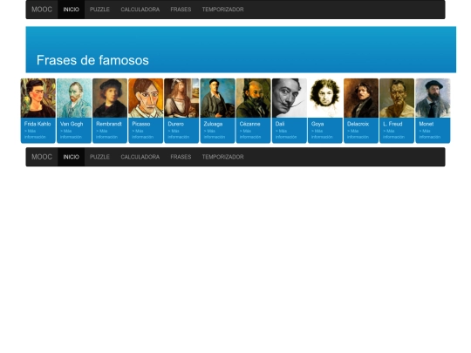Image resolution: width=471 pixels, height=353 pixels.
Task: Click the Van Gogh portrait thumbnail
Action: (x=74, y=98)
